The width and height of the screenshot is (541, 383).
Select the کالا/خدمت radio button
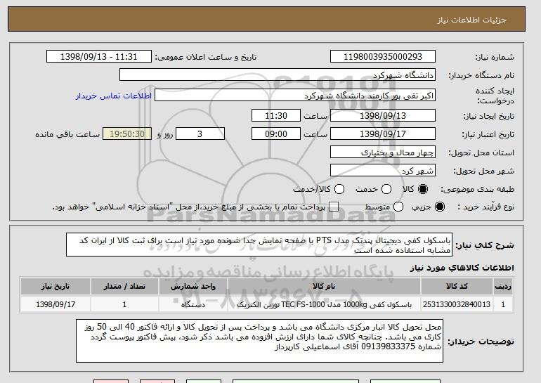pos(339,189)
